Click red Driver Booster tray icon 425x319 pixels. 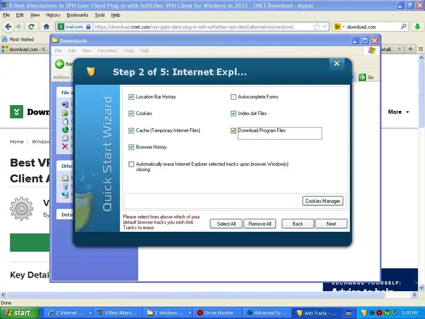(x=379, y=313)
